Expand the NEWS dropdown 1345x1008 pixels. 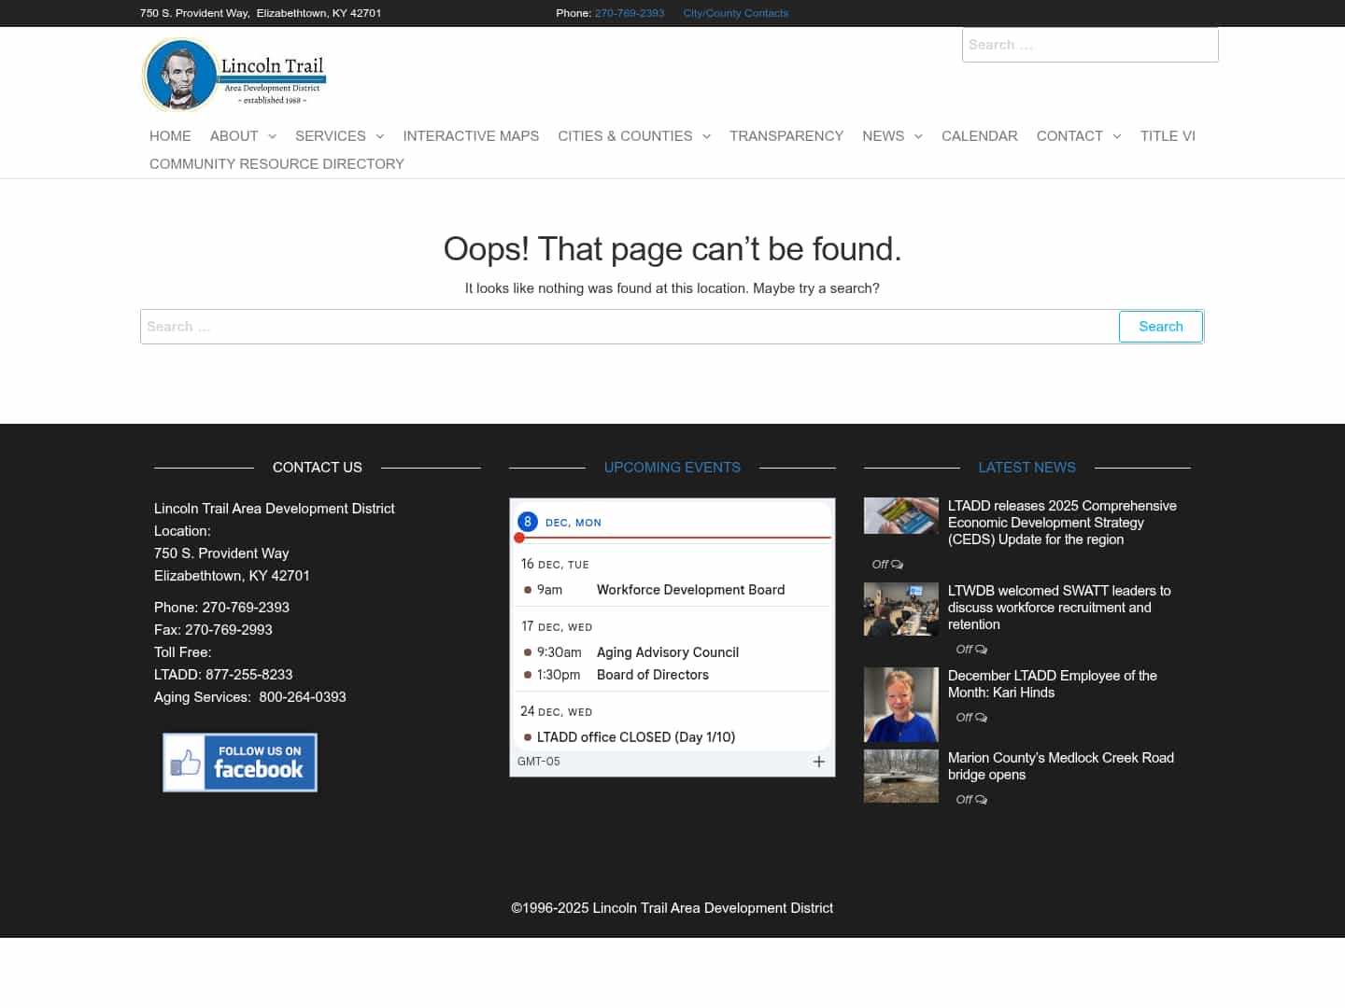(x=917, y=136)
